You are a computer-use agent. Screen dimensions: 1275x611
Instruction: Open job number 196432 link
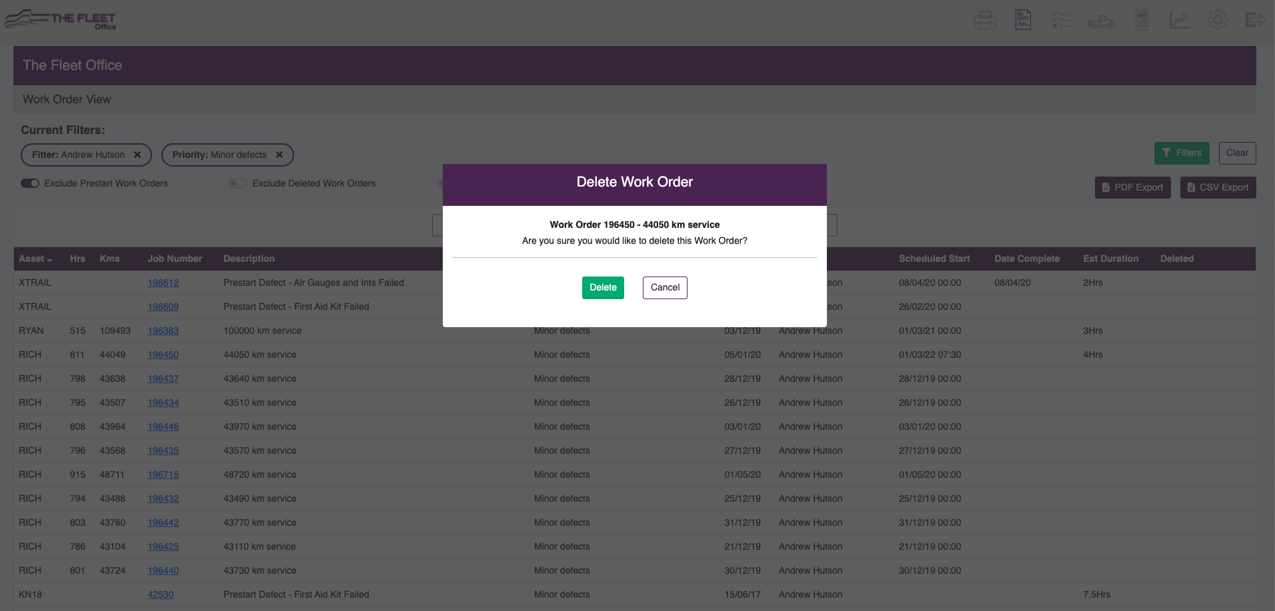(x=163, y=498)
